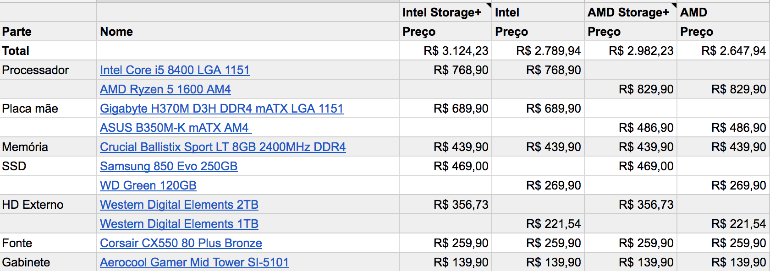770x271 pixels.
Task: Follow the Corsair CX550 80 Plus Bronze link
Action: pos(181,243)
